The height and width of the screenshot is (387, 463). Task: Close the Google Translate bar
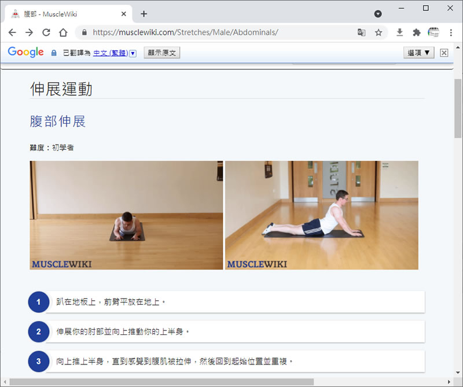pyautogui.click(x=444, y=53)
